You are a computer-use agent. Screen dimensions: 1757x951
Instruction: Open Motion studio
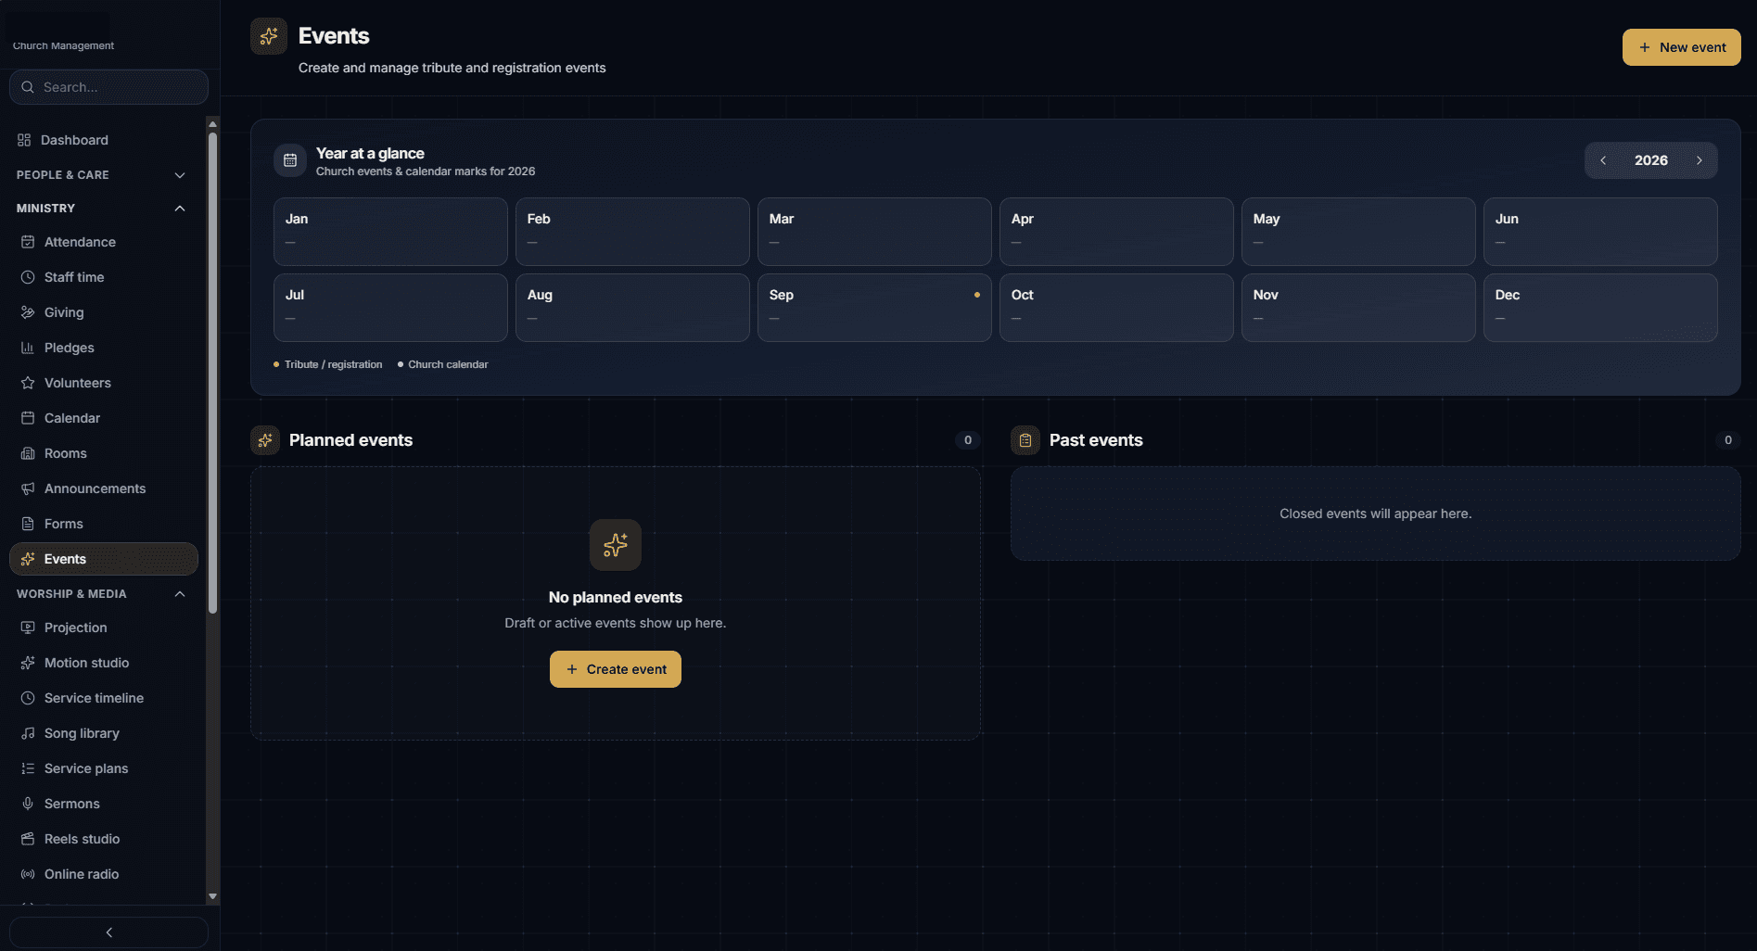coord(102,663)
